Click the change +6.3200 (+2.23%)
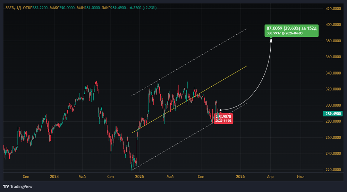 [x=142, y=8]
